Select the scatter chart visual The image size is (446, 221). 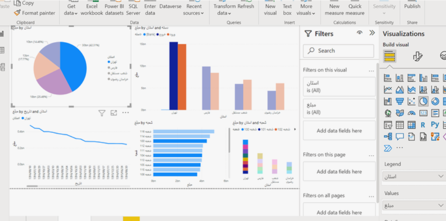pyautogui.click(x=411, y=101)
